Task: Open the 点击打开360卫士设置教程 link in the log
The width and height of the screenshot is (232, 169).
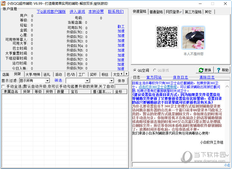Action: tap(158, 87)
